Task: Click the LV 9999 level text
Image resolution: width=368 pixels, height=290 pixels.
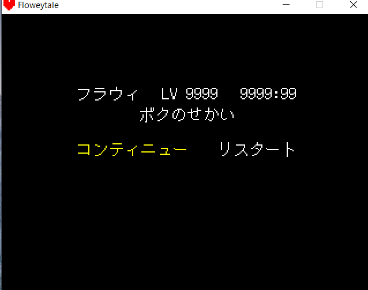Action: [190, 94]
